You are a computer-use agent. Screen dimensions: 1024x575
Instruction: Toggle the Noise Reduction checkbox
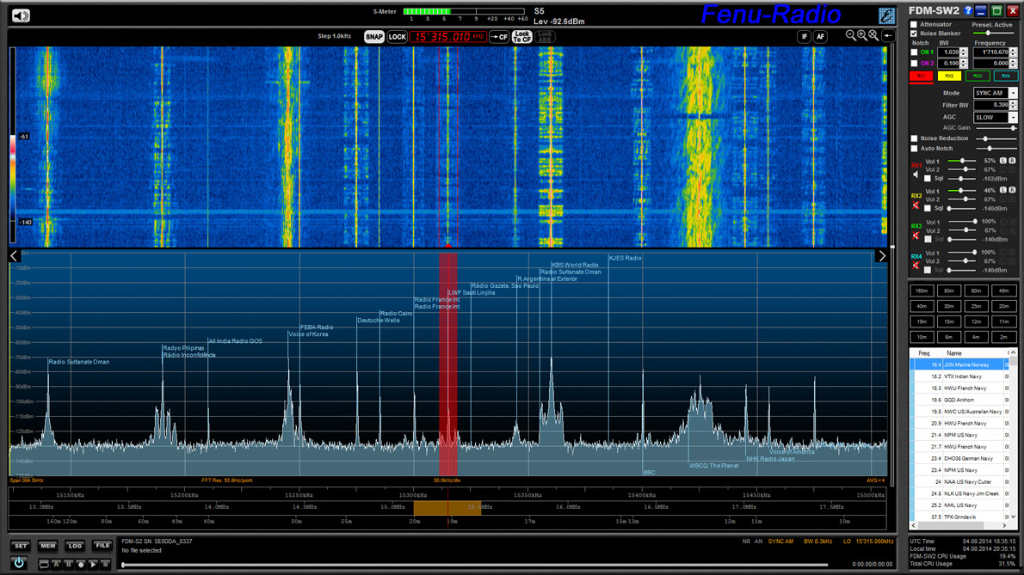tap(916, 137)
